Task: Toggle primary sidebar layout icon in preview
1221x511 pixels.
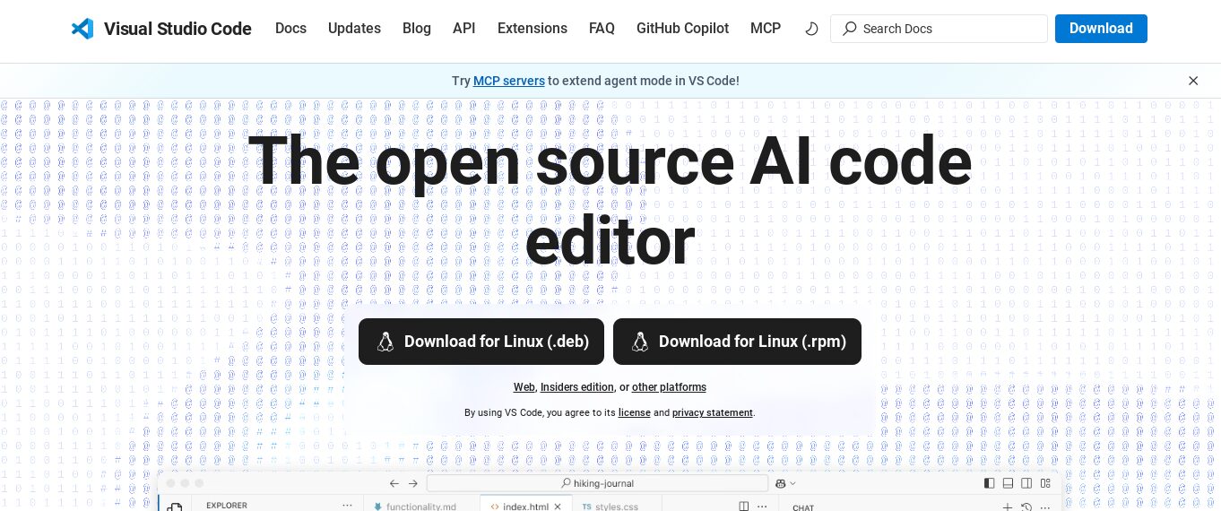Action: [x=989, y=483]
